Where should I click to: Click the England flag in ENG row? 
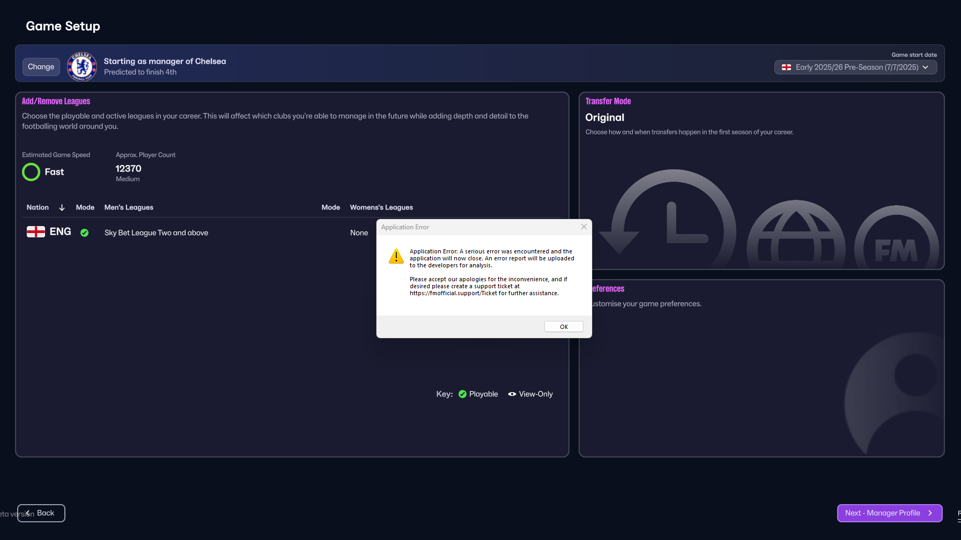[36, 231]
